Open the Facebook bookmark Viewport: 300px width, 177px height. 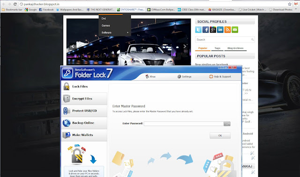(46, 9)
